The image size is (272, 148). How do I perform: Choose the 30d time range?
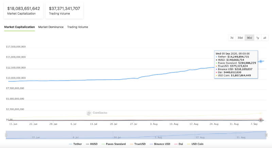[x=240, y=38]
